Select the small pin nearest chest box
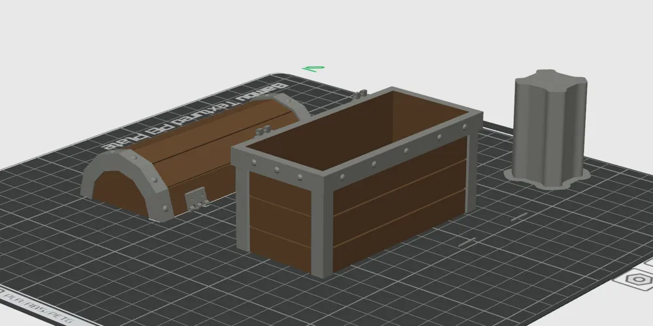The height and width of the screenshot is (326, 653). pos(468,242)
